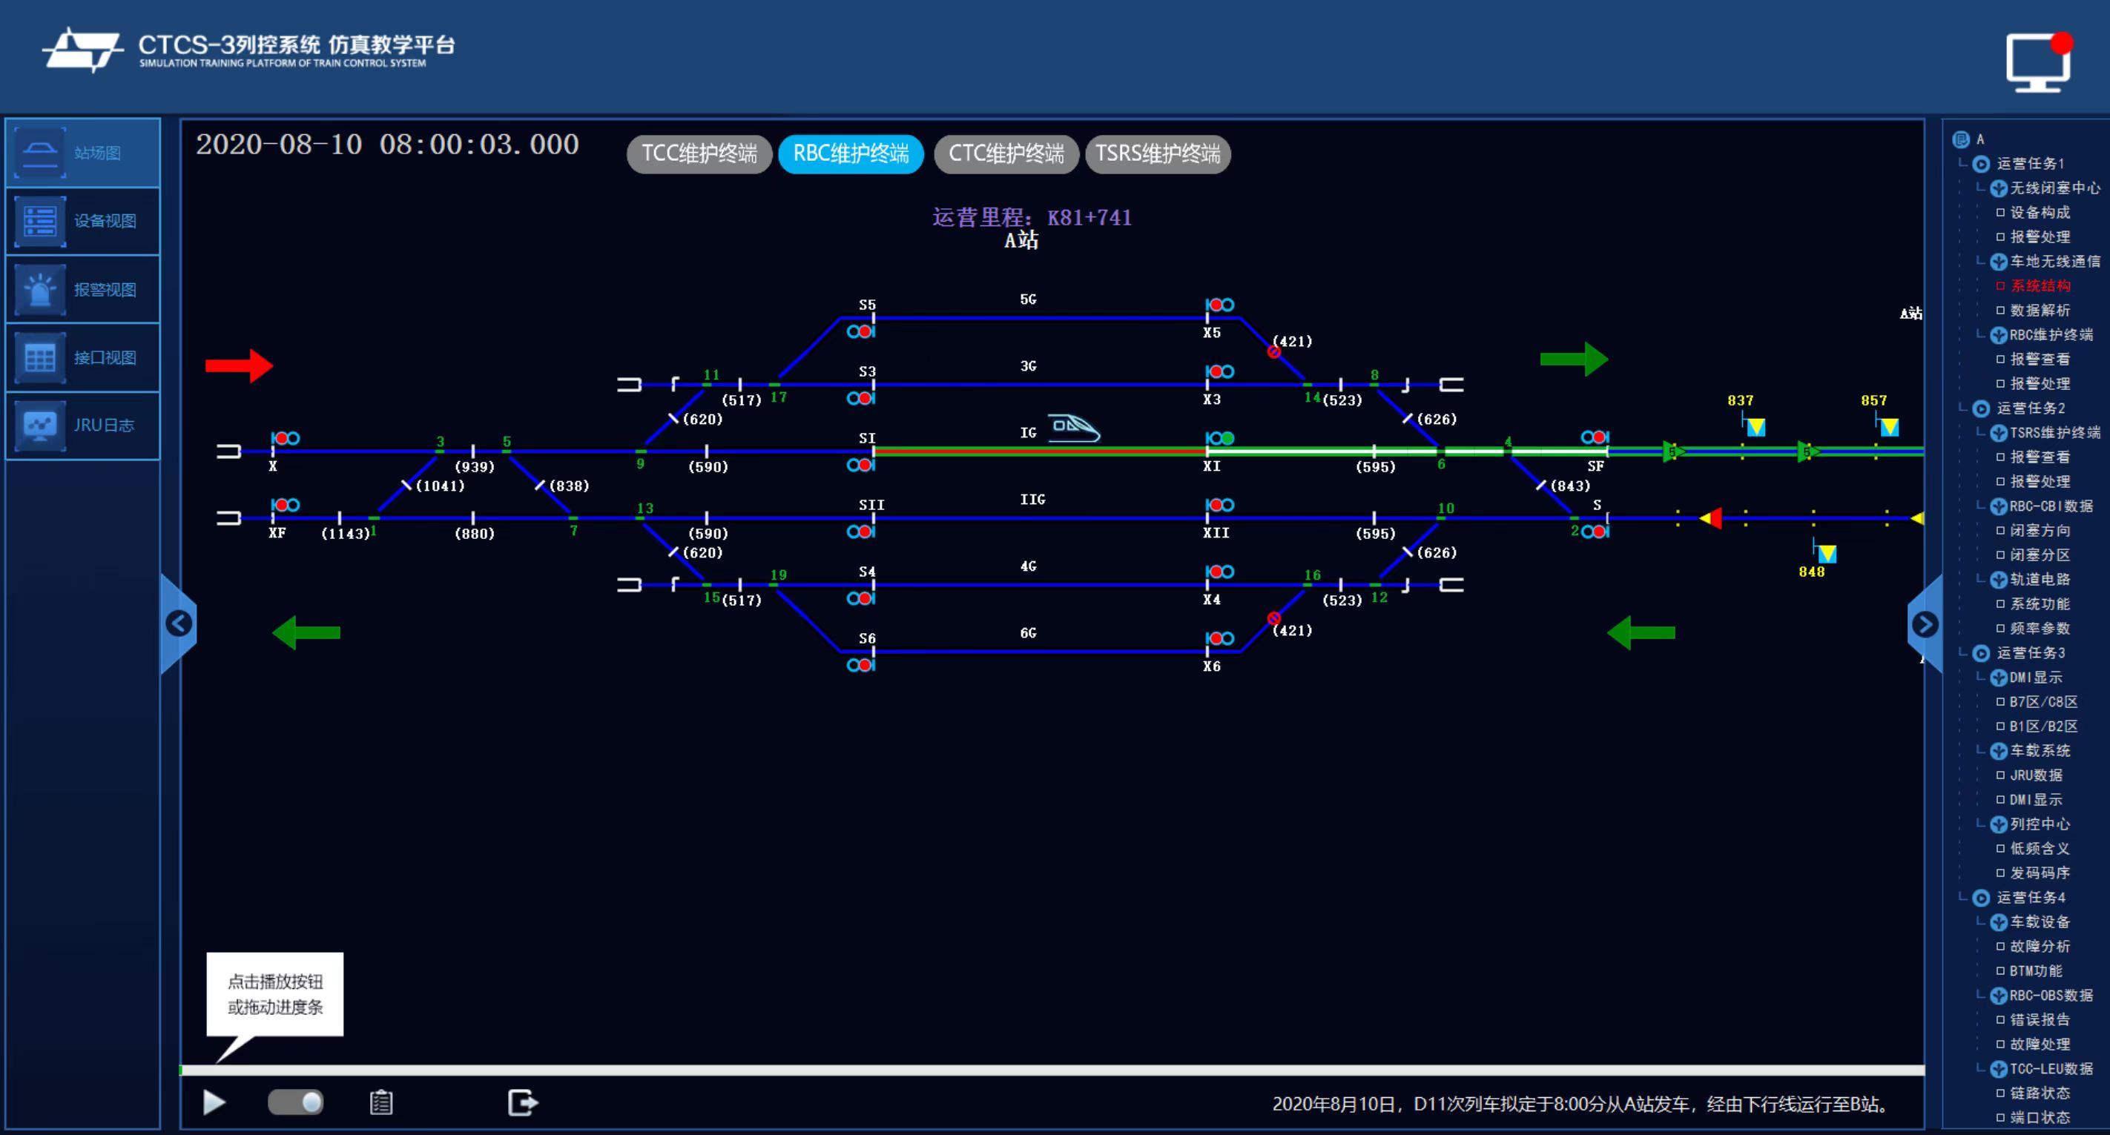
Task: Switch to TCC维护终端 tab
Action: [x=699, y=154]
